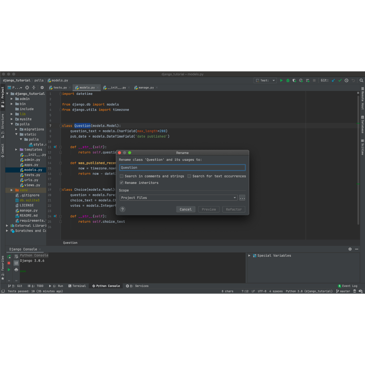Open the Database side panel
This screenshot has height=365, width=365.
pyautogui.click(x=363, y=124)
